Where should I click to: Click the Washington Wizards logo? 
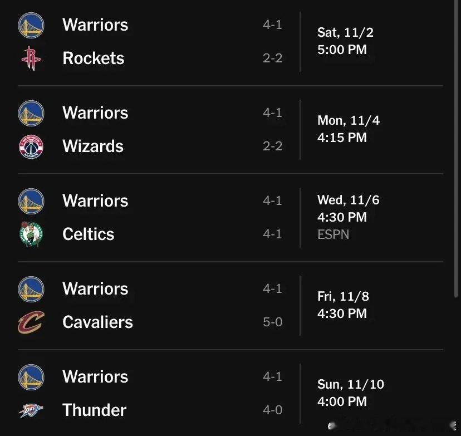coord(31,146)
